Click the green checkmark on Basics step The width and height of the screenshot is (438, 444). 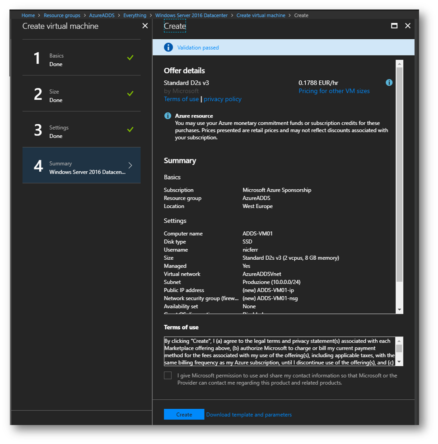[130, 57]
